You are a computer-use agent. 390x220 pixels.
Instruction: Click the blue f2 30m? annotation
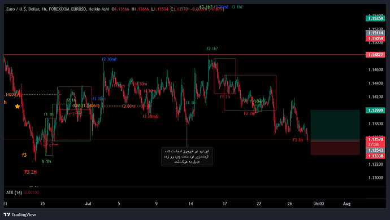[109, 59]
